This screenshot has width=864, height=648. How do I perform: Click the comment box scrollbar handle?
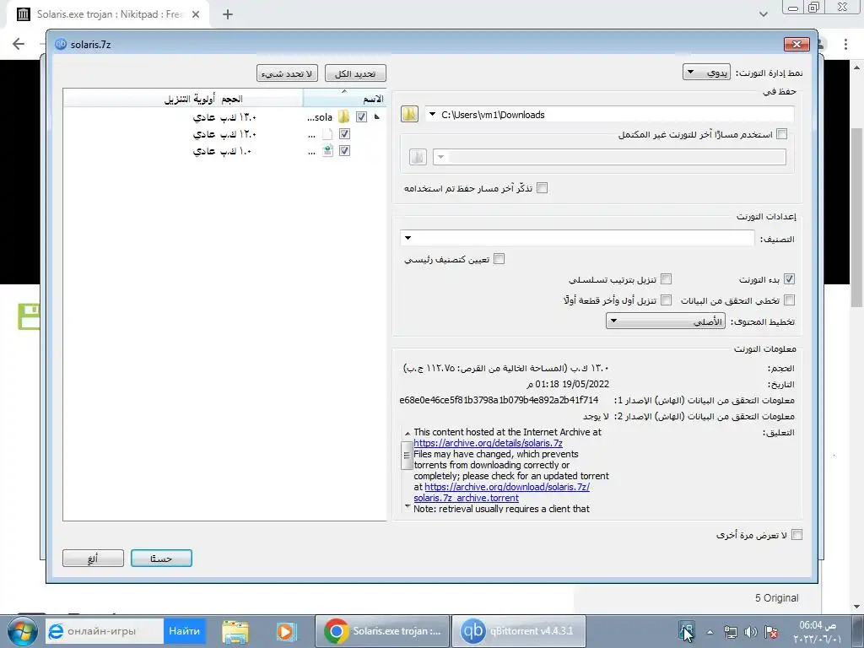pyautogui.click(x=407, y=455)
